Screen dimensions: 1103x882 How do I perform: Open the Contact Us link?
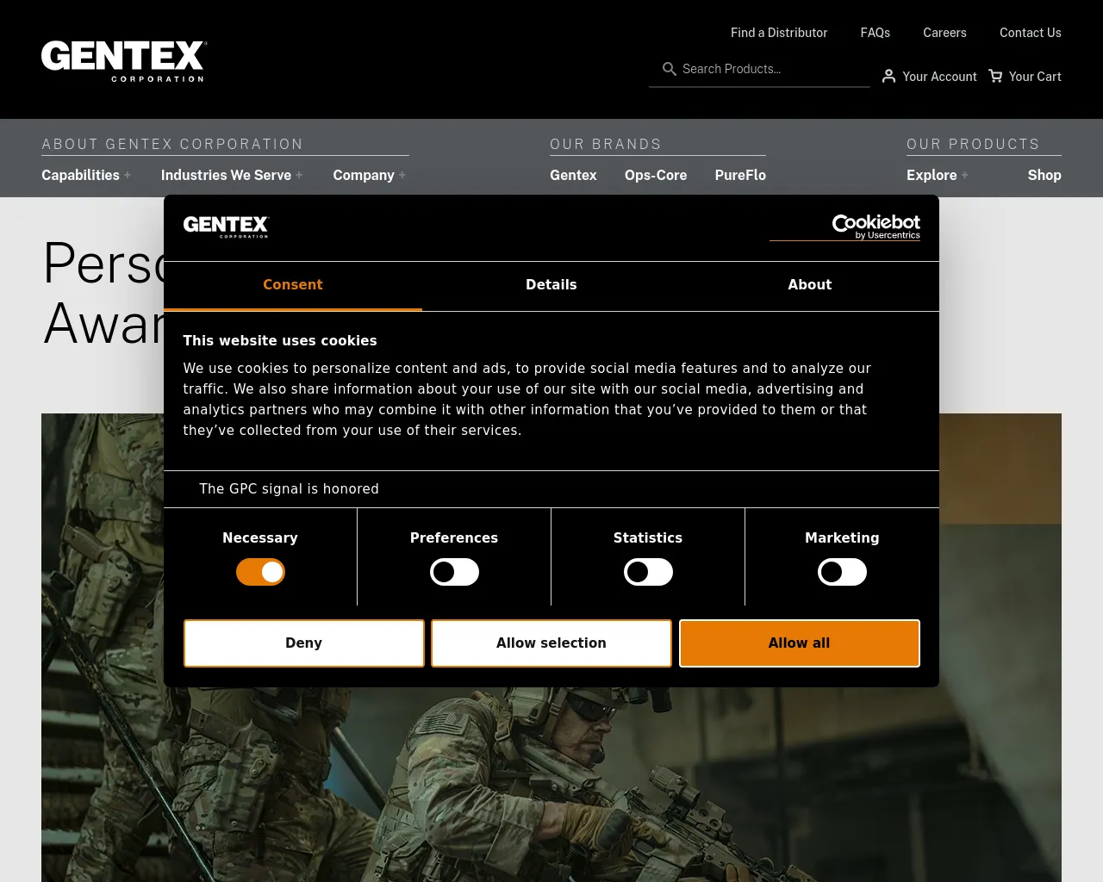pyautogui.click(x=1031, y=33)
